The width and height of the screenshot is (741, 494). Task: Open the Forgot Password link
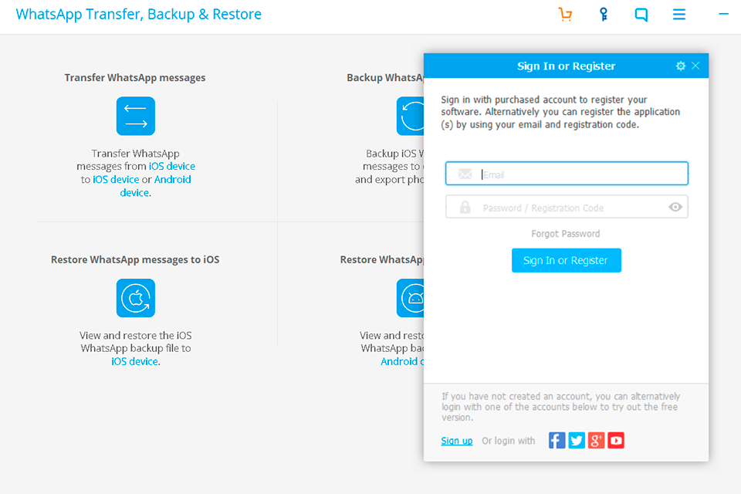click(x=566, y=233)
